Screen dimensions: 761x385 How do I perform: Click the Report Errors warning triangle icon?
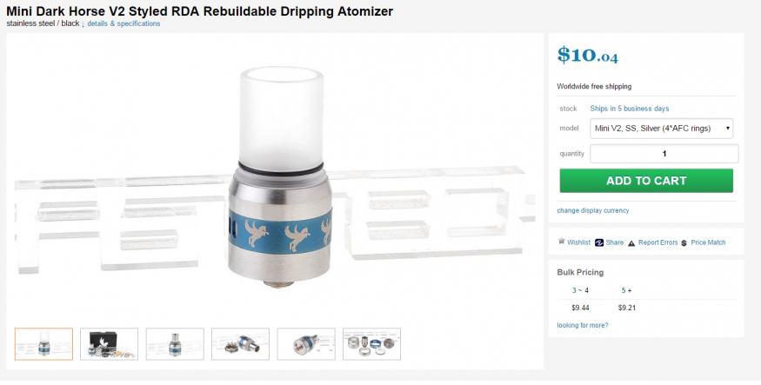point(631,243)
